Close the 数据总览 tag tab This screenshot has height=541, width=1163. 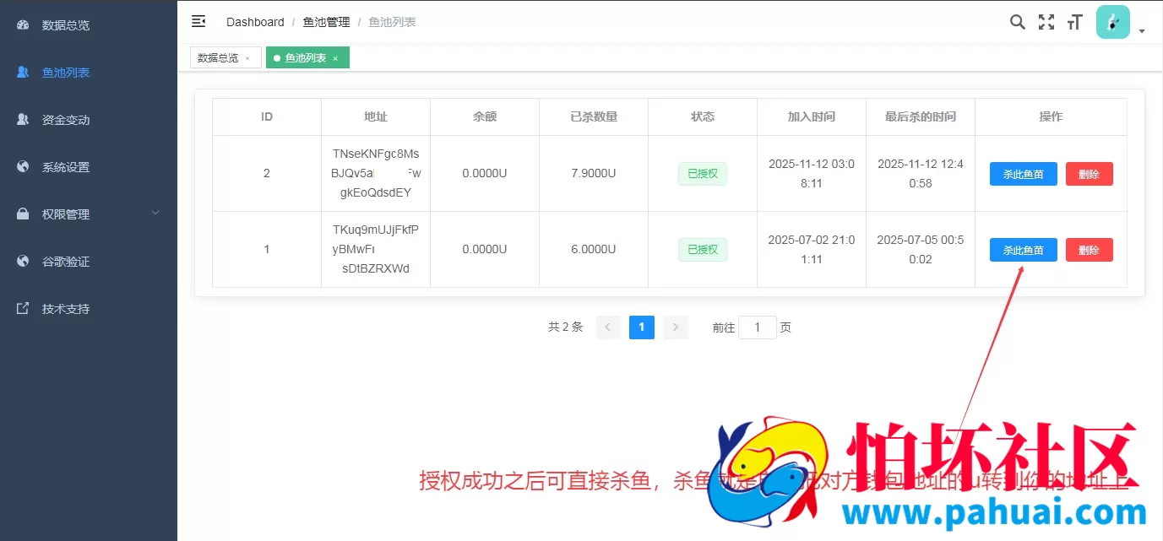(247, 58)
